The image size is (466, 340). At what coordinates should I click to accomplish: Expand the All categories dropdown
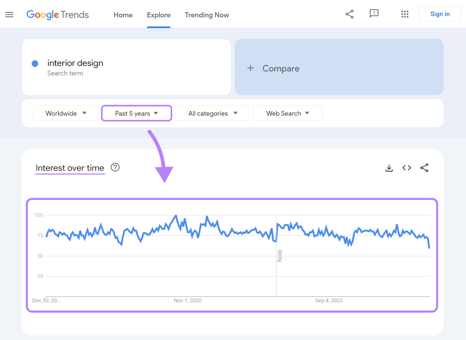coord(212,113)
